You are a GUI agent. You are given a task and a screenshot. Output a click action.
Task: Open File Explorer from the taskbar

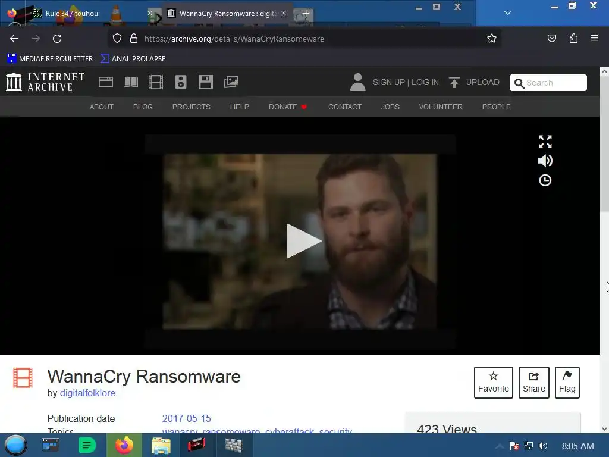[161, 445]
